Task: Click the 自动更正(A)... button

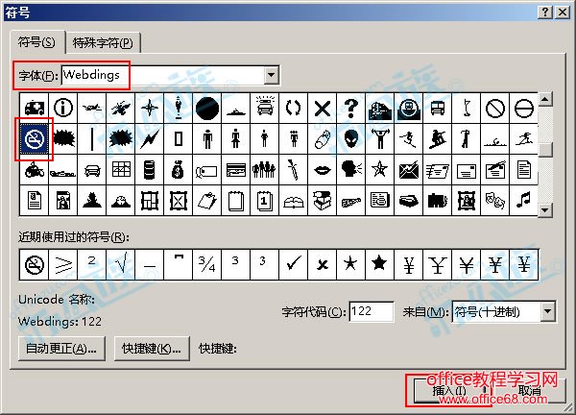Action: (x=61, y=348)
